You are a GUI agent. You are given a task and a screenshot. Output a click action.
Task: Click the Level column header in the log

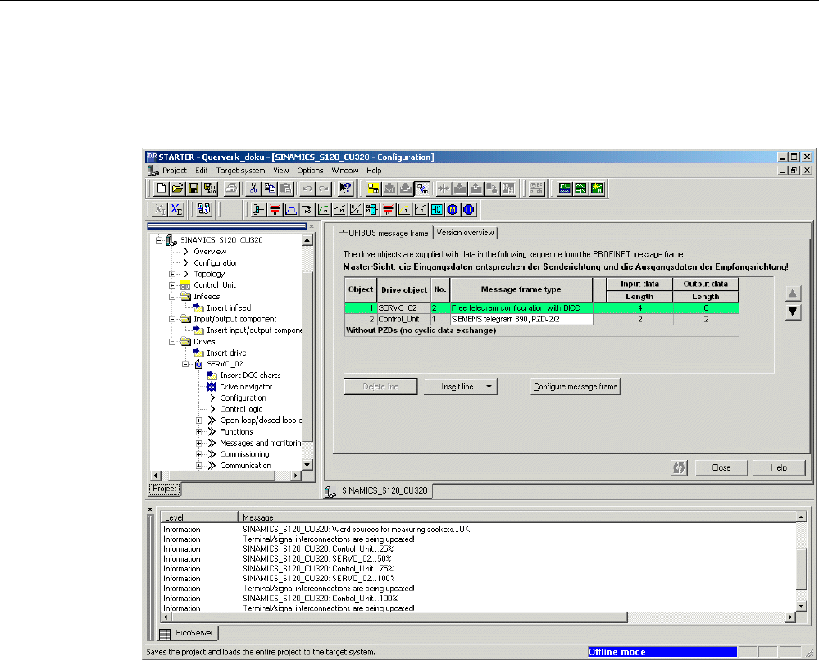pos(199,517)
